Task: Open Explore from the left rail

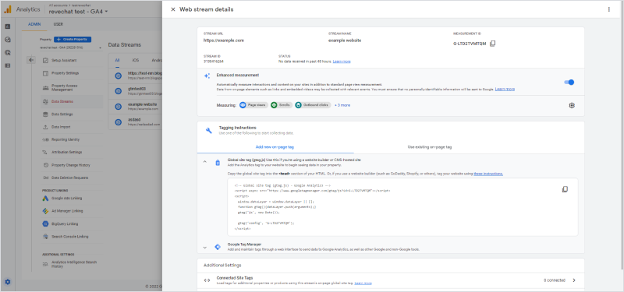Action: 8,40
